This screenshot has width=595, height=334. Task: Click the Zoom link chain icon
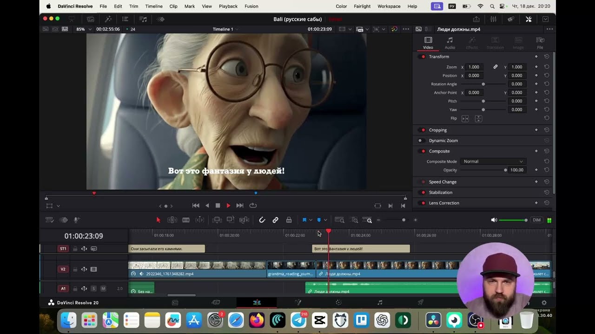click(x=496, y=67)
